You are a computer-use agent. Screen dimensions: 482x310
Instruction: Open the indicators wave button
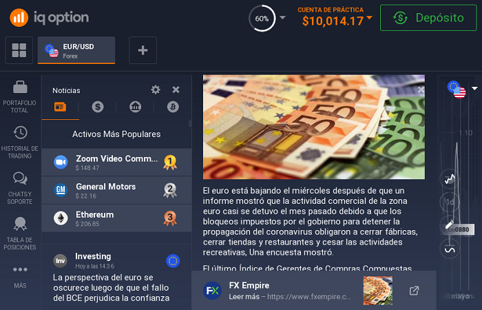tap(450, 249)
